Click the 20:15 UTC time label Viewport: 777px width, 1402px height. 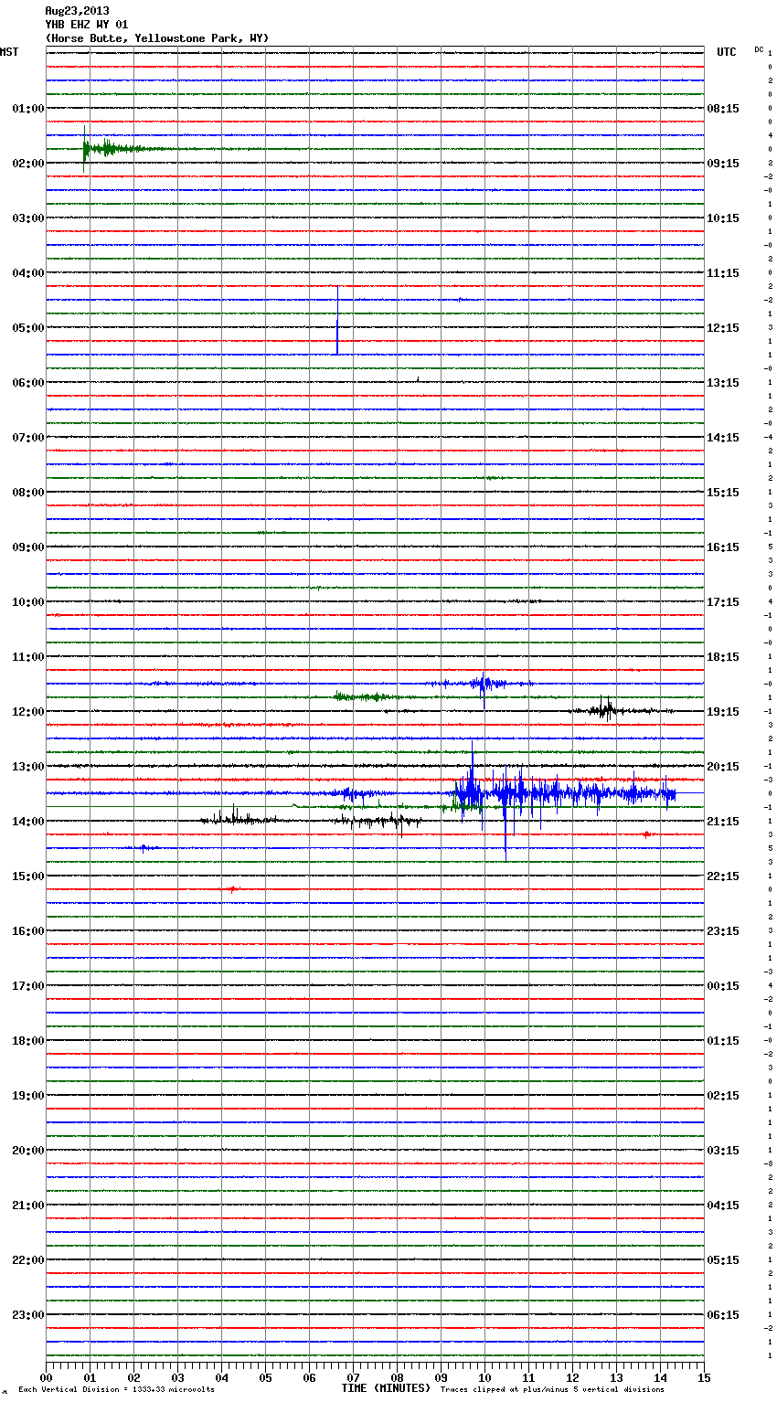click(x=723, y=767)
